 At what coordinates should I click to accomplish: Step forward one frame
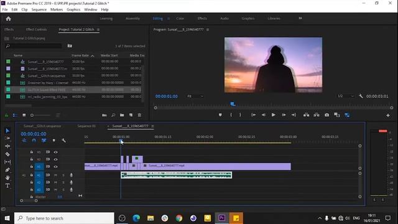(284, 115)
